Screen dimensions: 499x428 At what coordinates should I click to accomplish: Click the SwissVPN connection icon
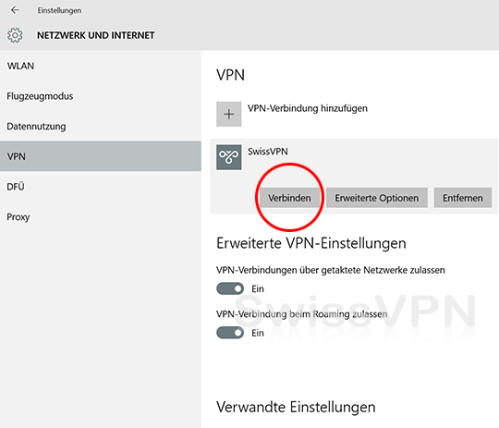229,157
